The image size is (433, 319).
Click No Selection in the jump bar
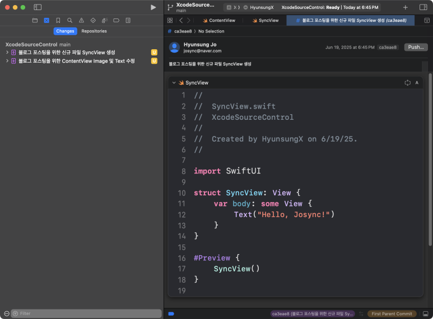click(211, 31)
